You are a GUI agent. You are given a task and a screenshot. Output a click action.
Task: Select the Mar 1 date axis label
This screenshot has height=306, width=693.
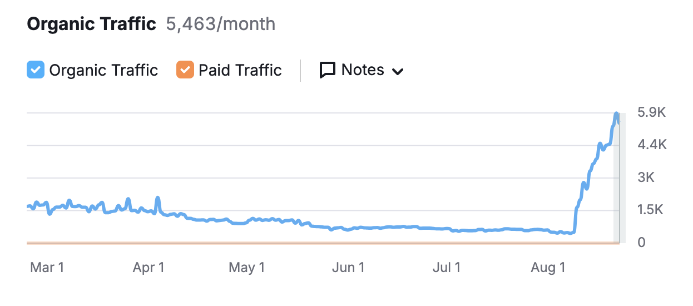tap(47, 268)
